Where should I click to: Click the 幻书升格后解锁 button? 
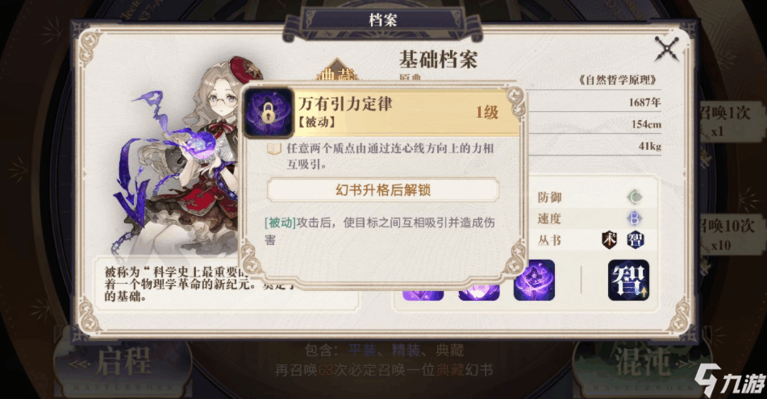point(383,189)
